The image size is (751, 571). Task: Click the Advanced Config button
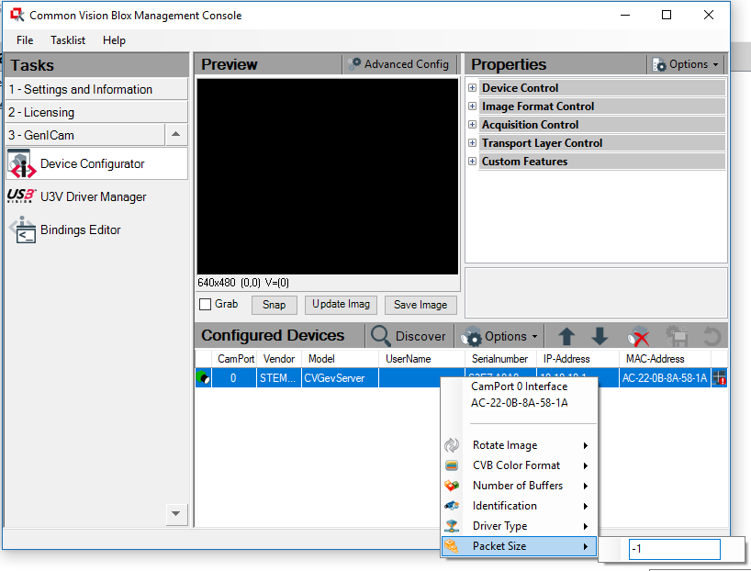(399, 64)
